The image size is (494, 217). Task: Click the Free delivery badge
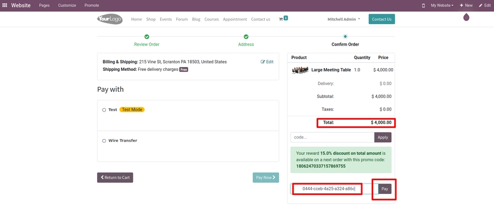(184, 70)
